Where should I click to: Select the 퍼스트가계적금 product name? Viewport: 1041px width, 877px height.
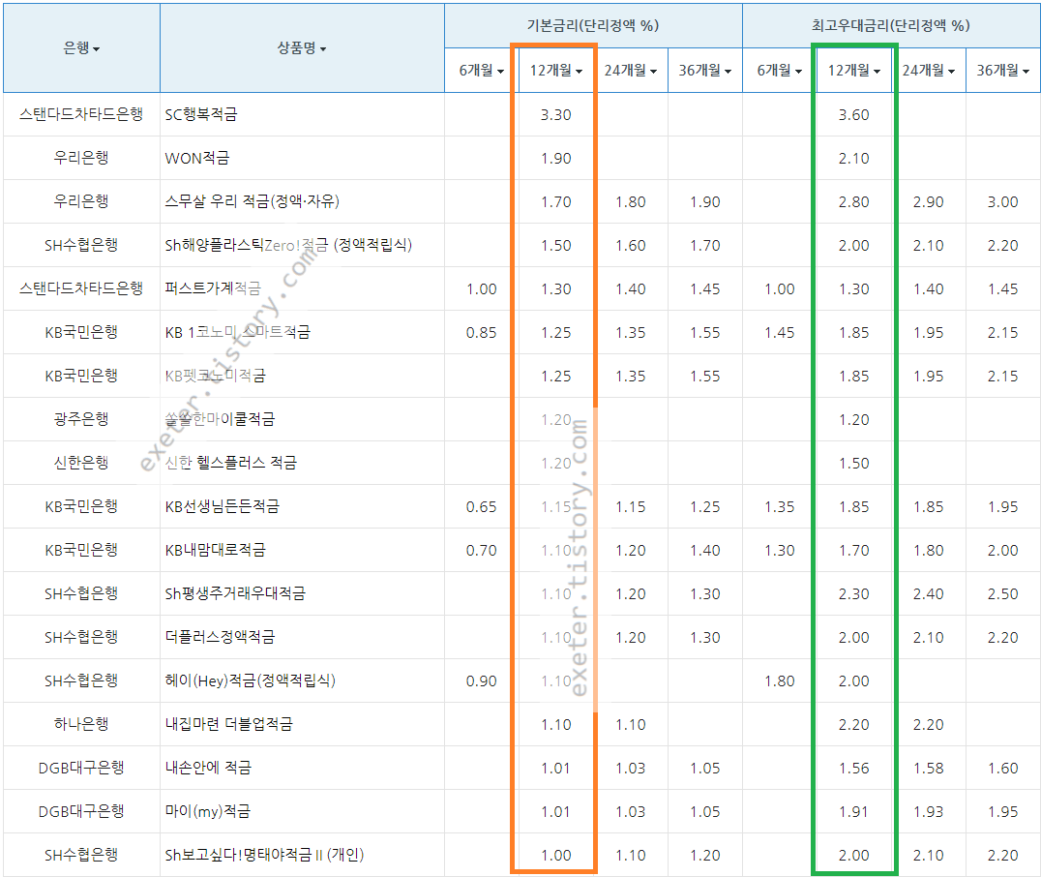213,288
